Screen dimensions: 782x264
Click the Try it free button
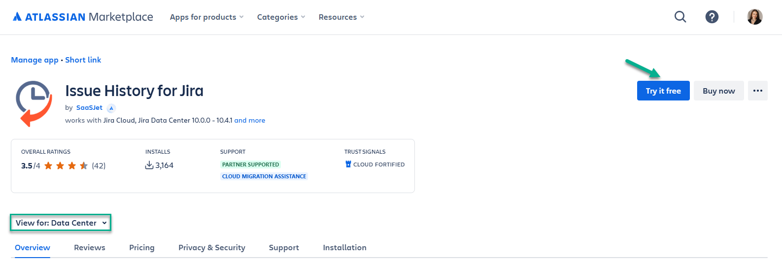click(x=663, y=91)
